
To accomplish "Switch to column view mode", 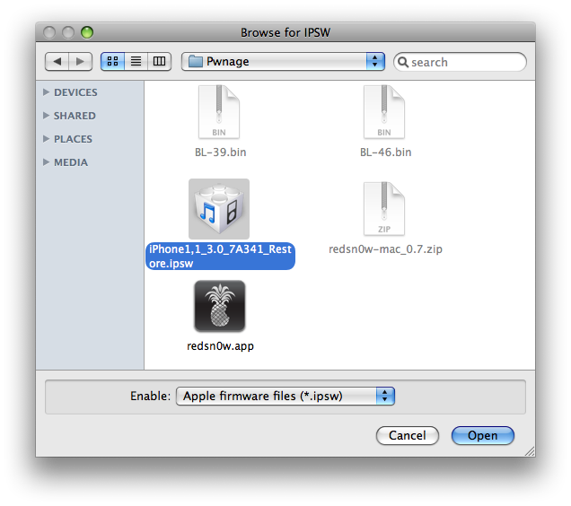I will click(x=160, y=62).
